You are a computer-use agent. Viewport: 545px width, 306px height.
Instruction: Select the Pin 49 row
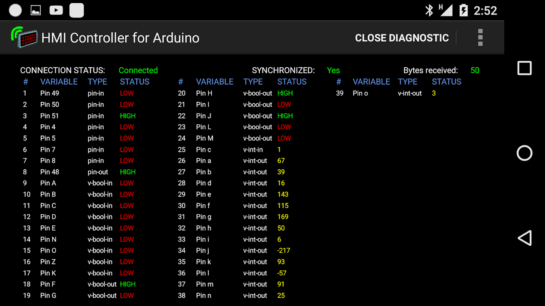[79, 93]
